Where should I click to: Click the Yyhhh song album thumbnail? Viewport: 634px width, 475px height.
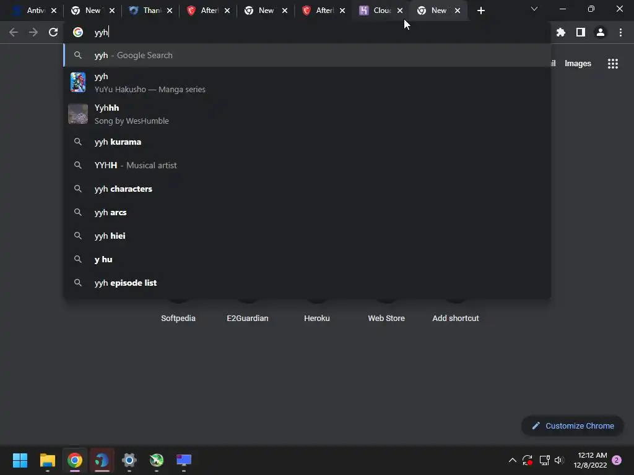tap(77, 114)
